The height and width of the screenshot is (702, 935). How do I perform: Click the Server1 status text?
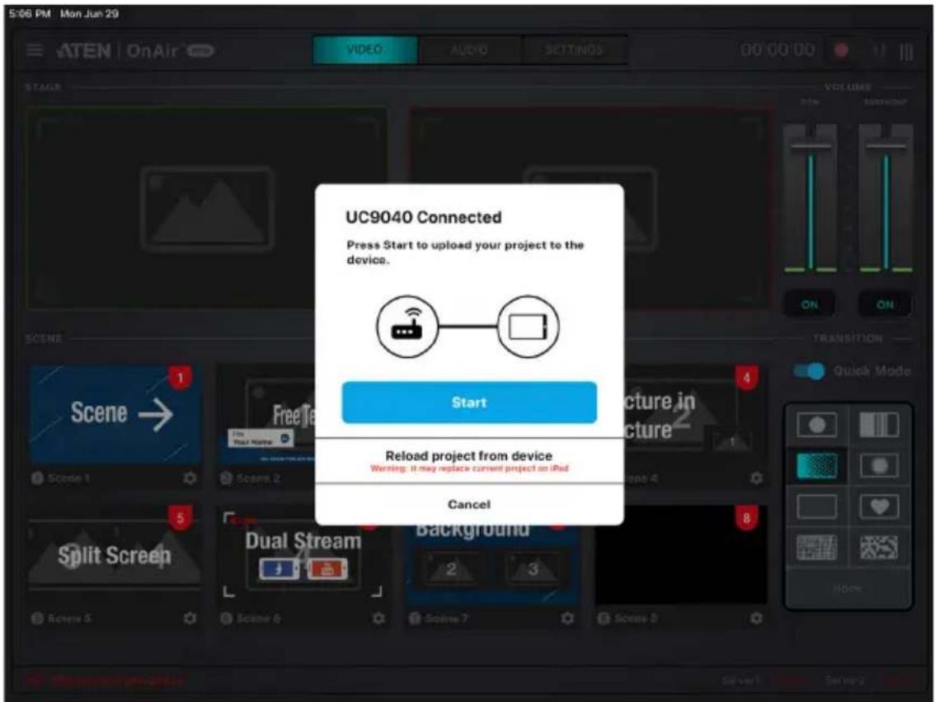click(x=741, y=681)
